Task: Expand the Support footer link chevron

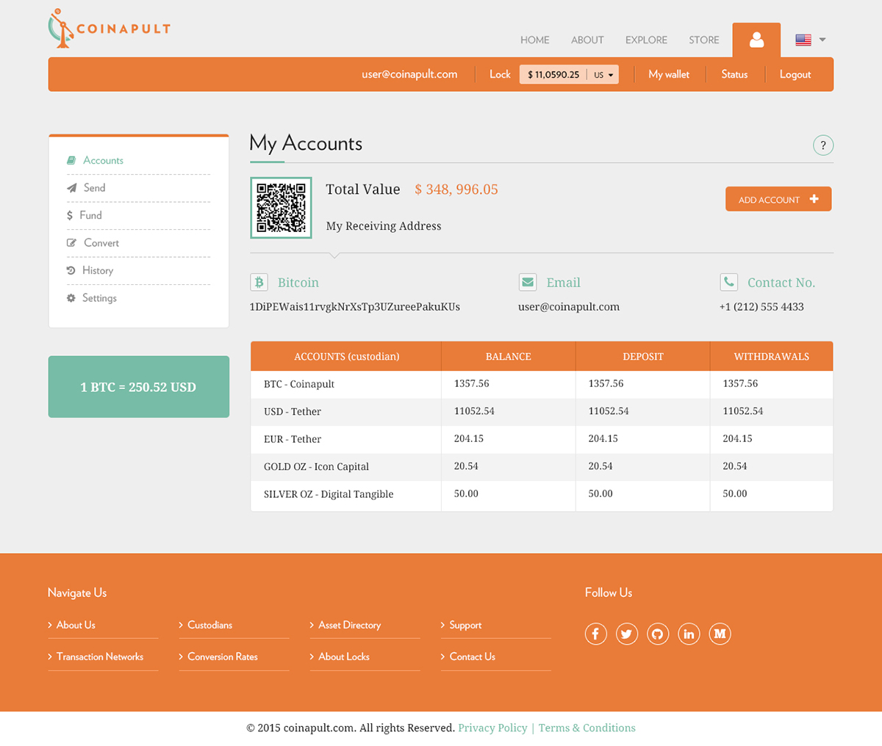Action: [x=444, y=625]
